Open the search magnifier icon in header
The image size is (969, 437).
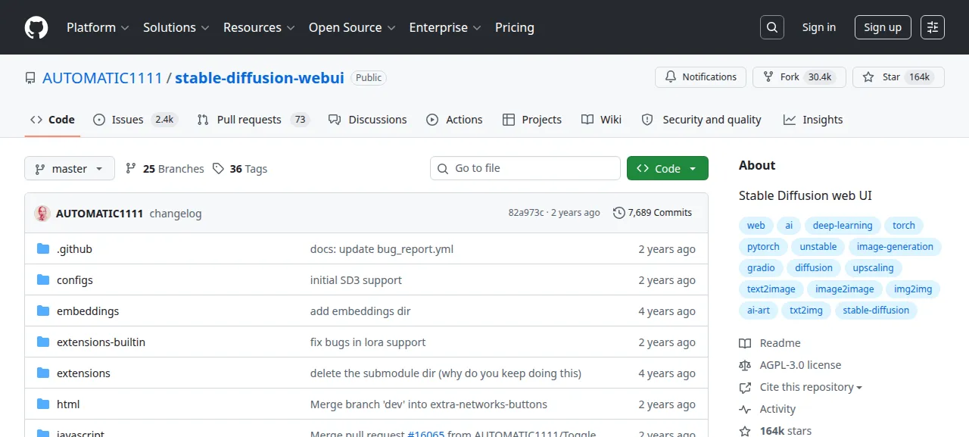pos(771,27)
